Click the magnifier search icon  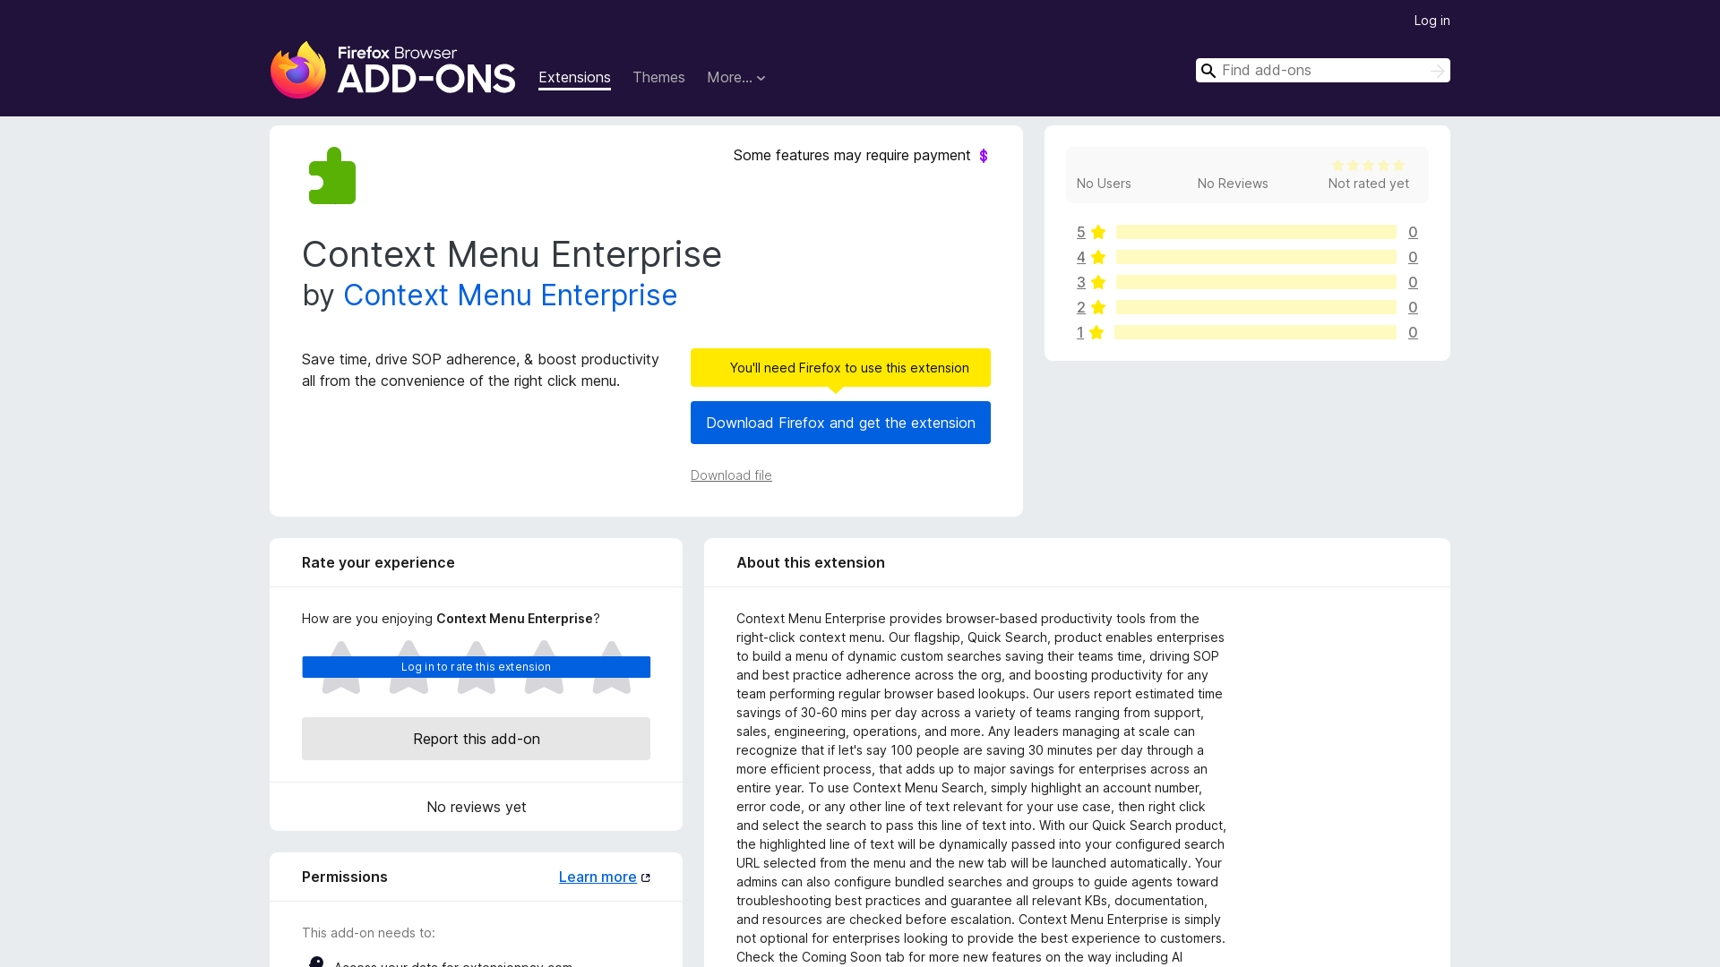(1208, 71)
